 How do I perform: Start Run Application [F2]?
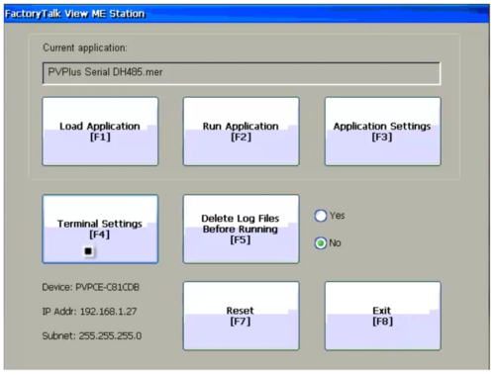pyautogui.click(x=242, y=132)
